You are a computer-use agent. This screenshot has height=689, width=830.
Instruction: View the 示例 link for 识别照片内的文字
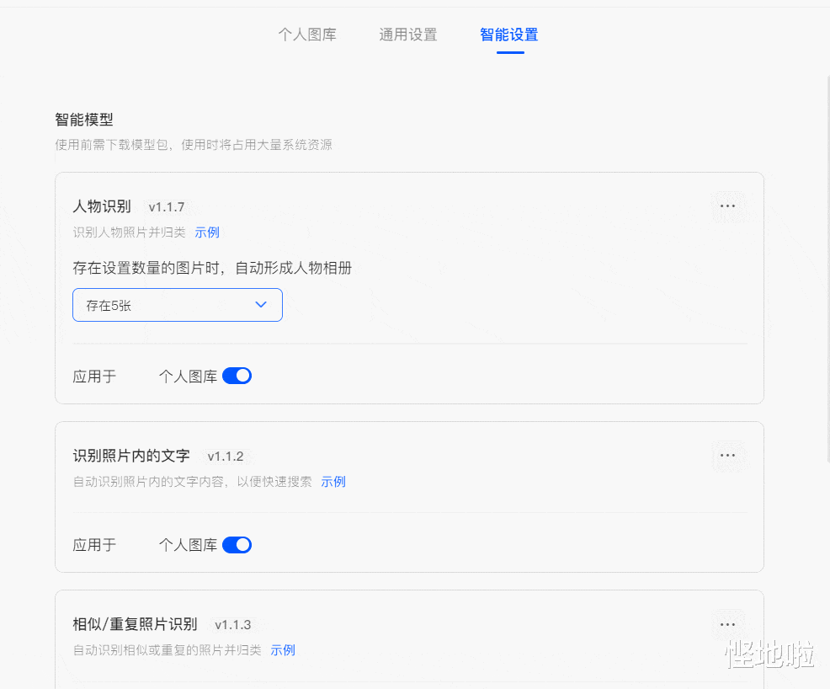pos(333,482)
